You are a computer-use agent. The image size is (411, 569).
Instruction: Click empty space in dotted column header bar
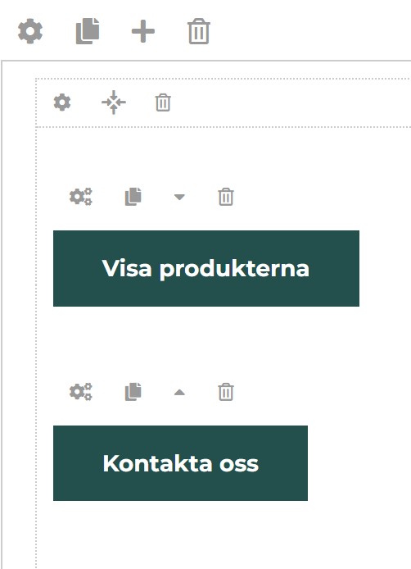pyautogui.click(x=290, y=102)
